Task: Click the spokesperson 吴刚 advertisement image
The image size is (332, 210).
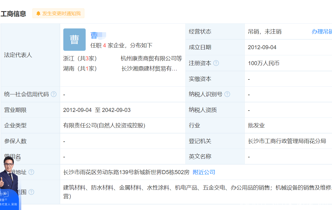Action: click(9, 183)
